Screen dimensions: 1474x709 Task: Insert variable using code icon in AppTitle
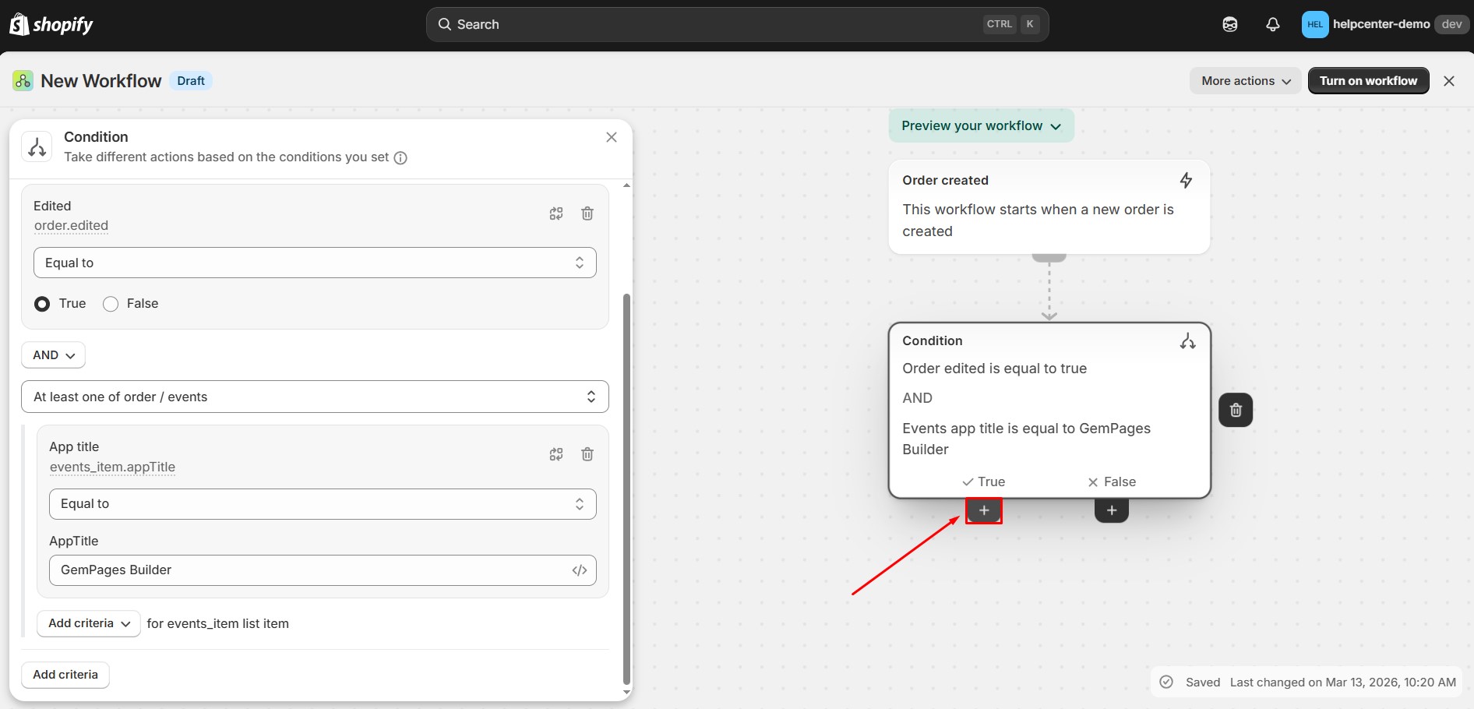[x=579, y=570]
